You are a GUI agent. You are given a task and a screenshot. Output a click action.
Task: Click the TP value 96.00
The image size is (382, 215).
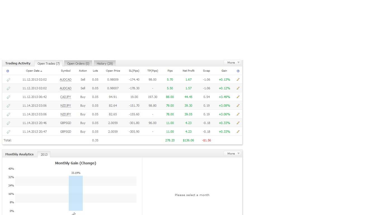(152, 123)
